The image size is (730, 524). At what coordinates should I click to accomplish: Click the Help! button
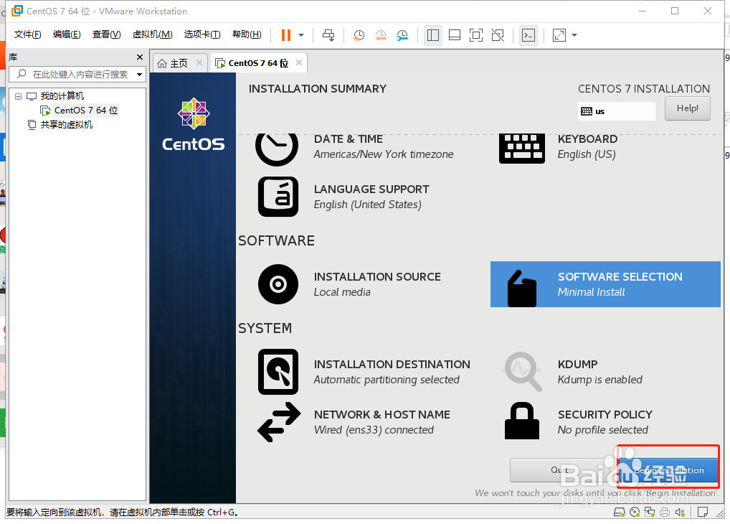pos(687,108)
